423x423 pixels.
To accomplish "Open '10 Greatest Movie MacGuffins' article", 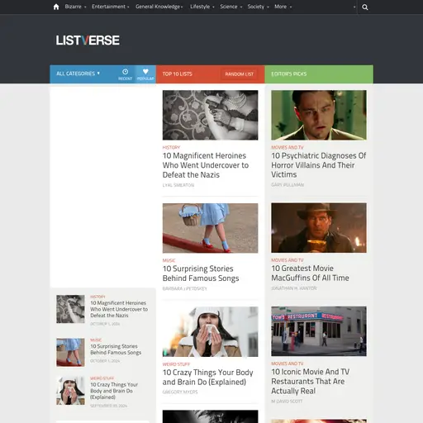I will point(310,273).
